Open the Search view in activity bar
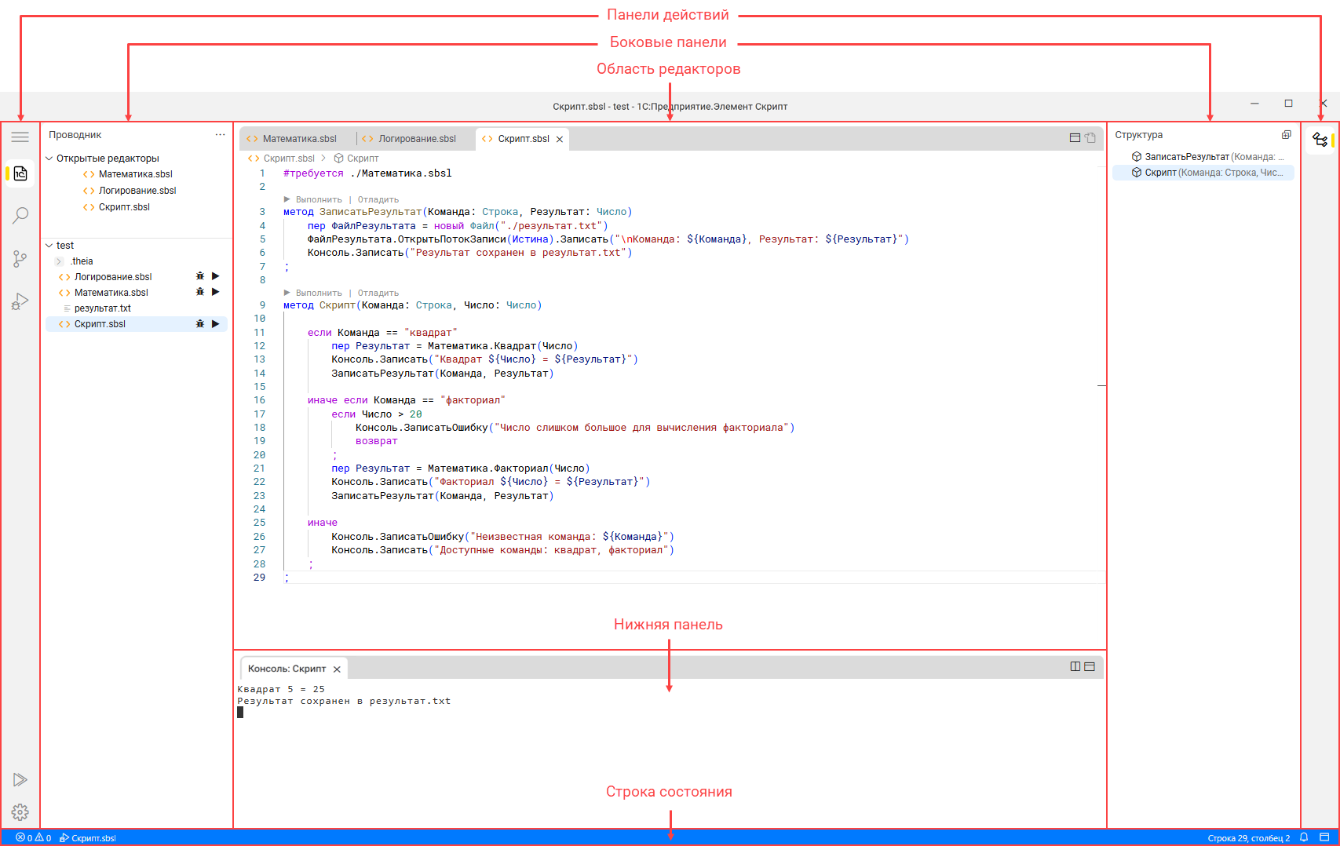The width and height of the screenshot is (1340, 846). (x=20, y=215)
